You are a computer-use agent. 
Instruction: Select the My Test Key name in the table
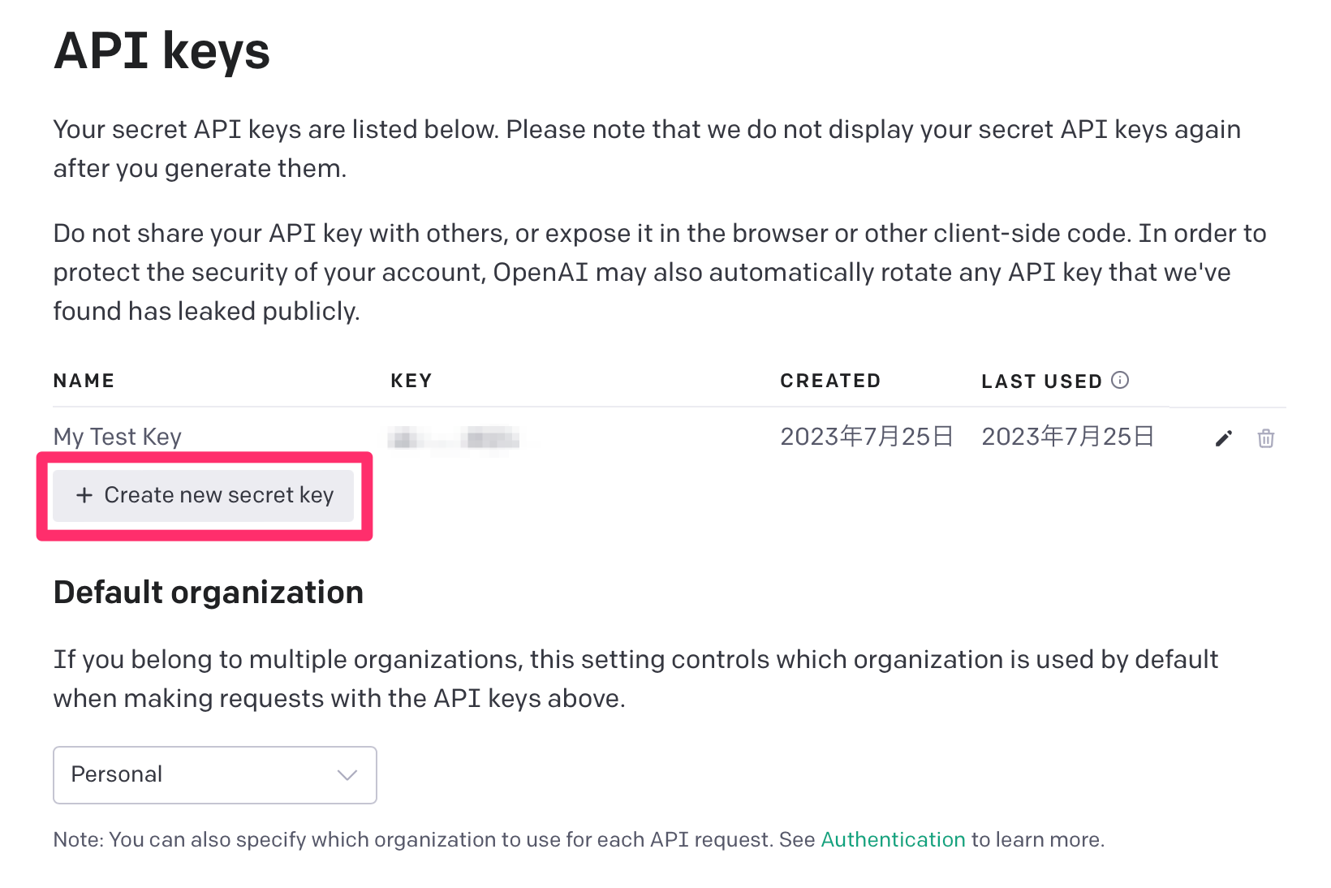(118, 437)
